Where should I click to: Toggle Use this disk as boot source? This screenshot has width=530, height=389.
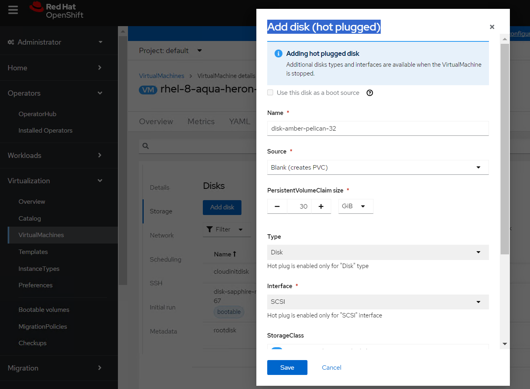click(x=270, y=92)
